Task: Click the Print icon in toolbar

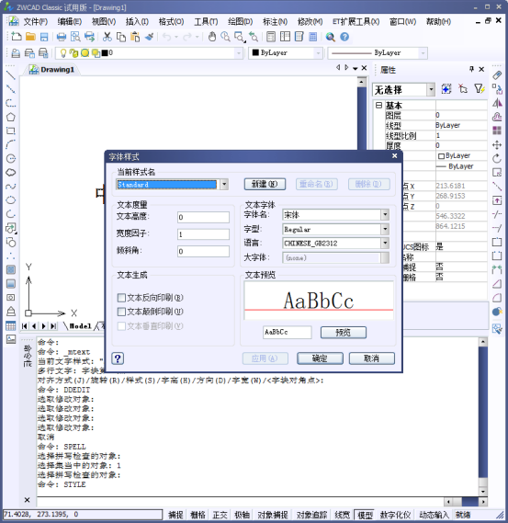Action: [62, 37]
